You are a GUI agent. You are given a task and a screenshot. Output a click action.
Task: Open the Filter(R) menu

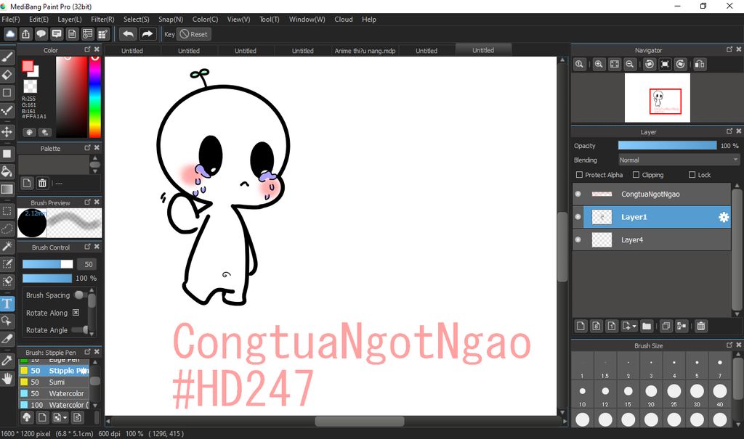click(x=102, y=20)
